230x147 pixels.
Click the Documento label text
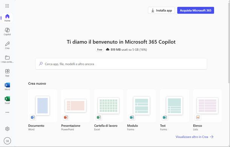point(36,126)
